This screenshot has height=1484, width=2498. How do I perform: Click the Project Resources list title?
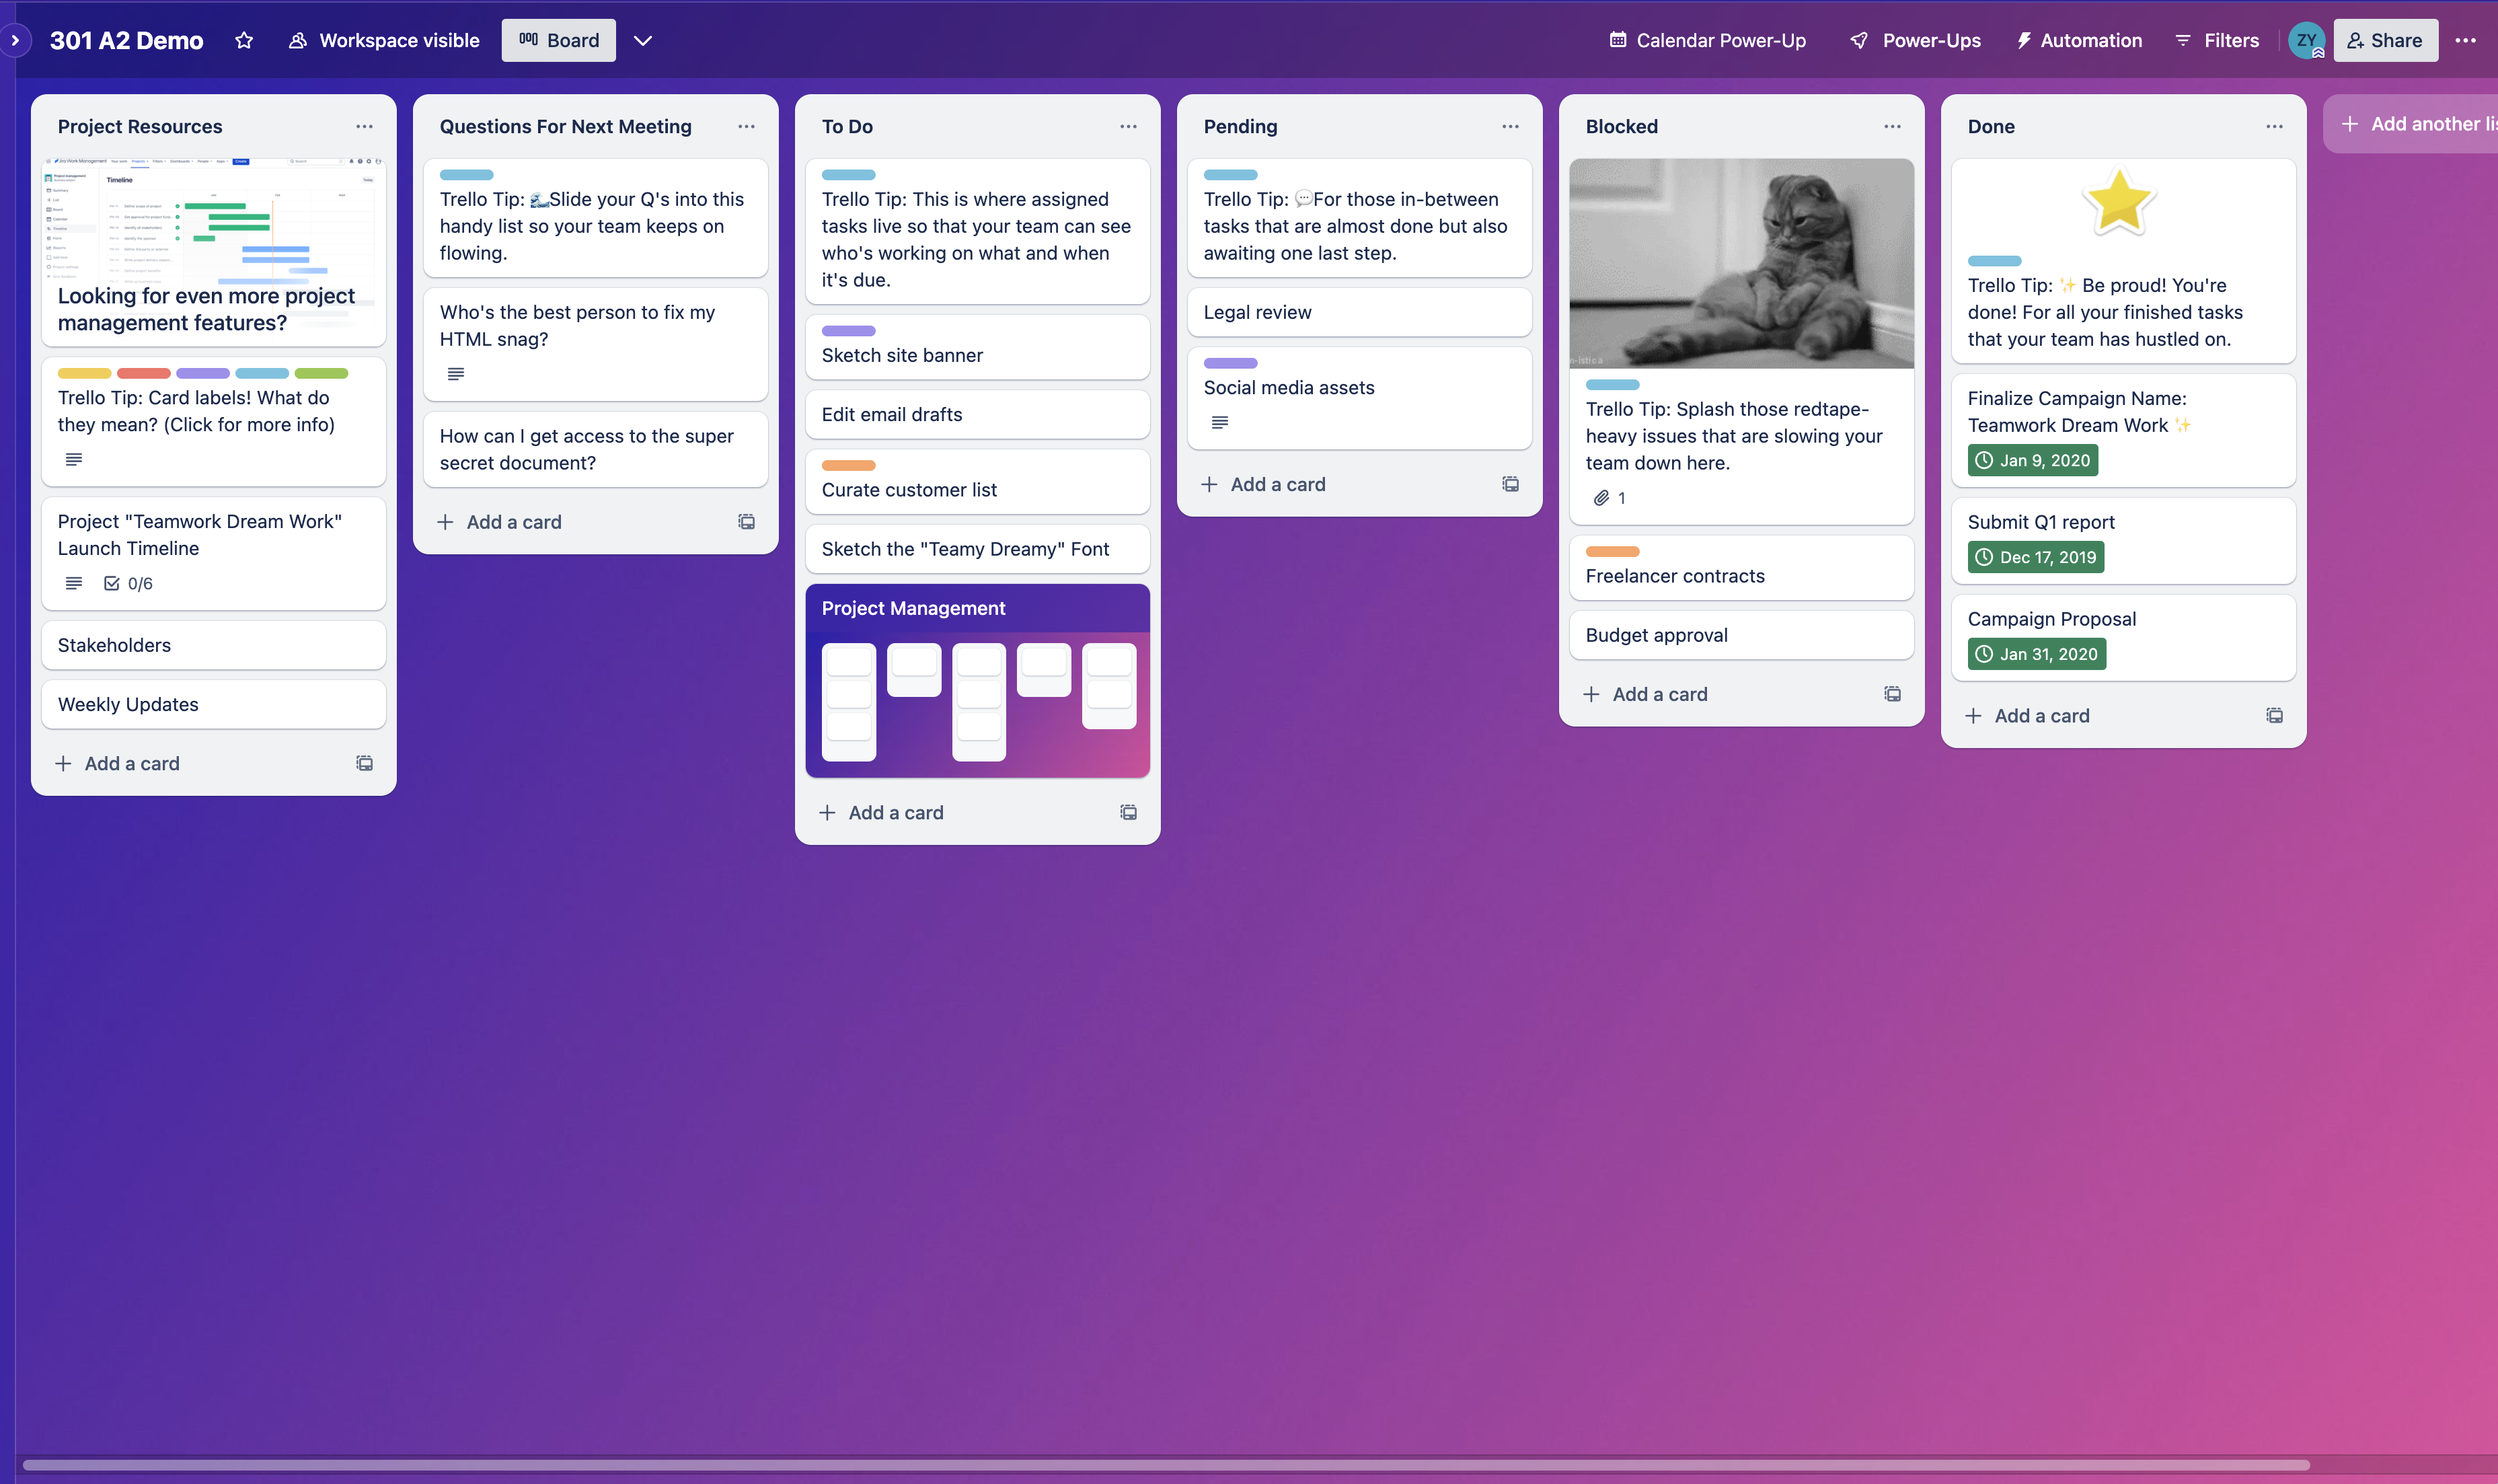click(x=140, y=126)
